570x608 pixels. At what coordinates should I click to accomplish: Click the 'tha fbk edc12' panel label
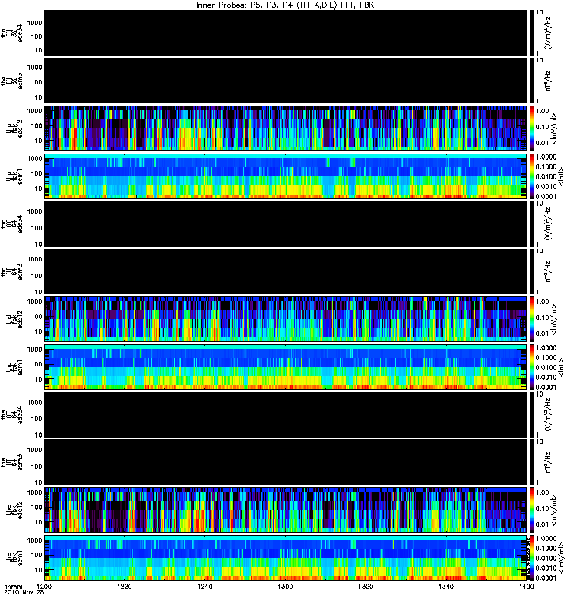14,128
